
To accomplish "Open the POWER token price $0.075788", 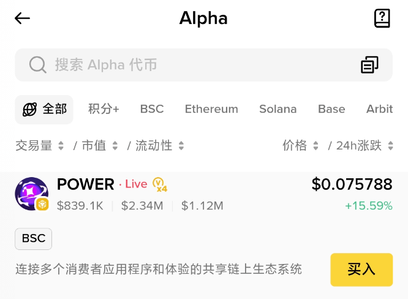I will click(x=352, y=184).
